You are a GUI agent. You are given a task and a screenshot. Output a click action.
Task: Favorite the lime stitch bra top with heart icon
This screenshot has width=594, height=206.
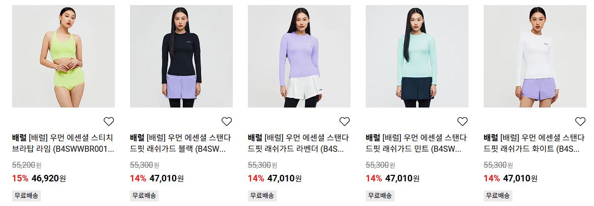click(x=109, y=121)
